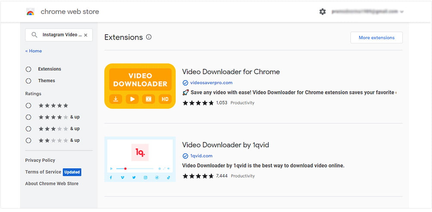Click the 1,053 ratings count

222,103
